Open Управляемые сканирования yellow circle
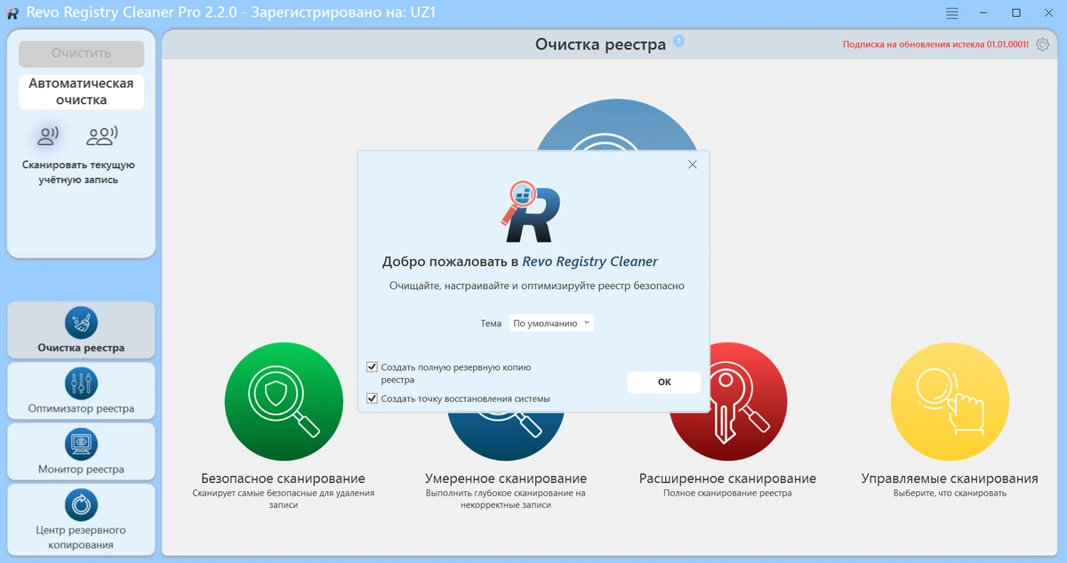 click(950, 401)
